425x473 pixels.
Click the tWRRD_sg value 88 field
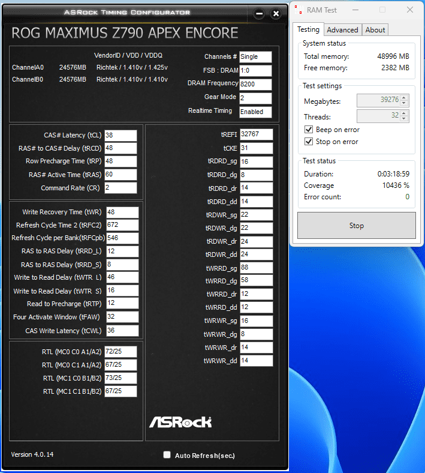click(257, 268)
